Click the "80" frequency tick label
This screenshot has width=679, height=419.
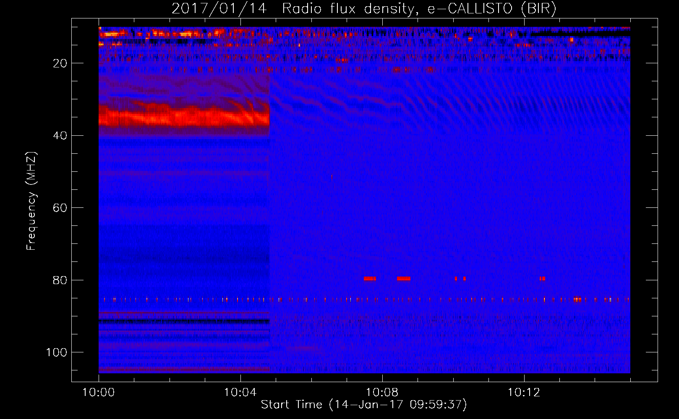tap(60, 280)
